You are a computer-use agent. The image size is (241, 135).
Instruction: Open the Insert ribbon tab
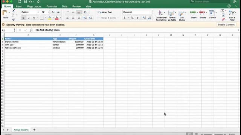click(19, 6)
